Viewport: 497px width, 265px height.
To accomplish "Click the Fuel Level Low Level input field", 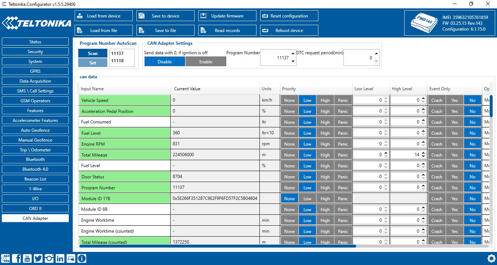I will point(367,133).
